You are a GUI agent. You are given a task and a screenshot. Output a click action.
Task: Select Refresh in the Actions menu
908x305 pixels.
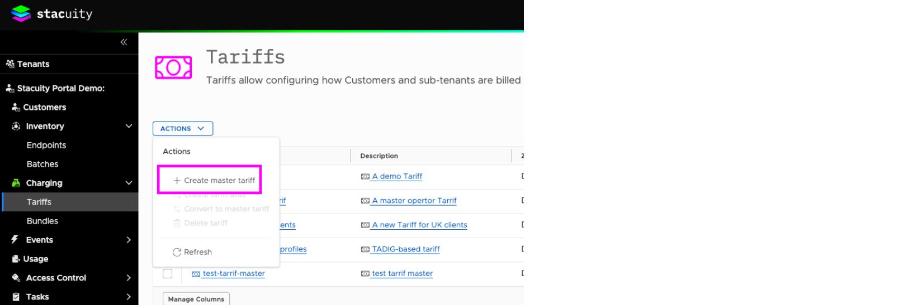[x=192, y=252]
